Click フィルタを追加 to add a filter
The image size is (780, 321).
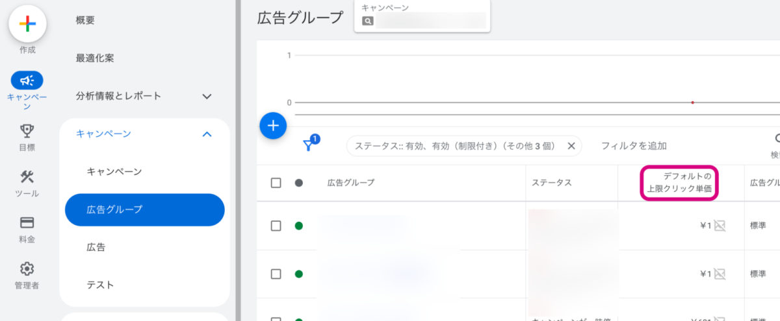pyautogui.click(x=634, y=146)
